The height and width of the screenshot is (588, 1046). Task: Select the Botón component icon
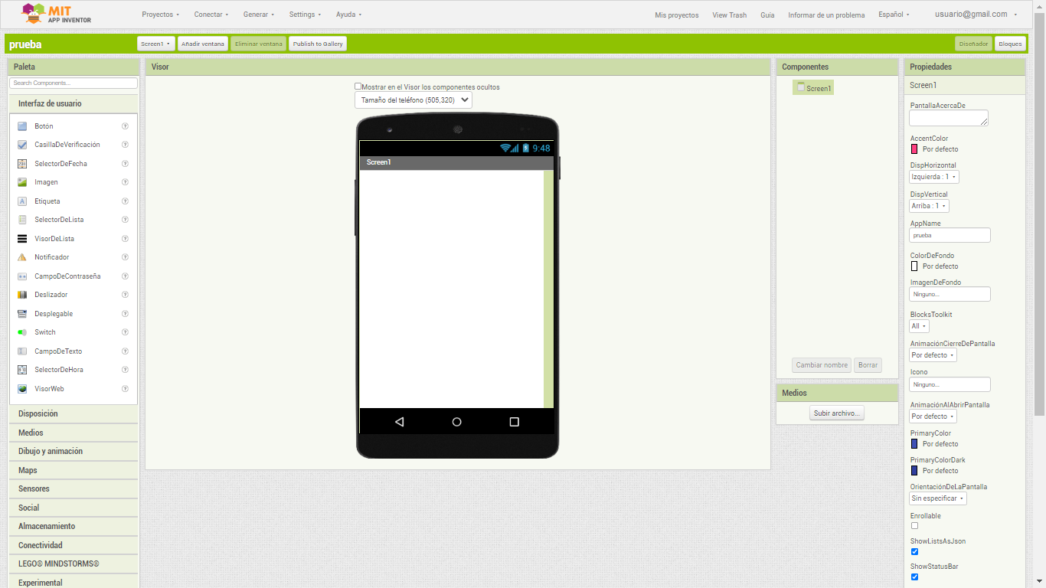coord(22,126)
